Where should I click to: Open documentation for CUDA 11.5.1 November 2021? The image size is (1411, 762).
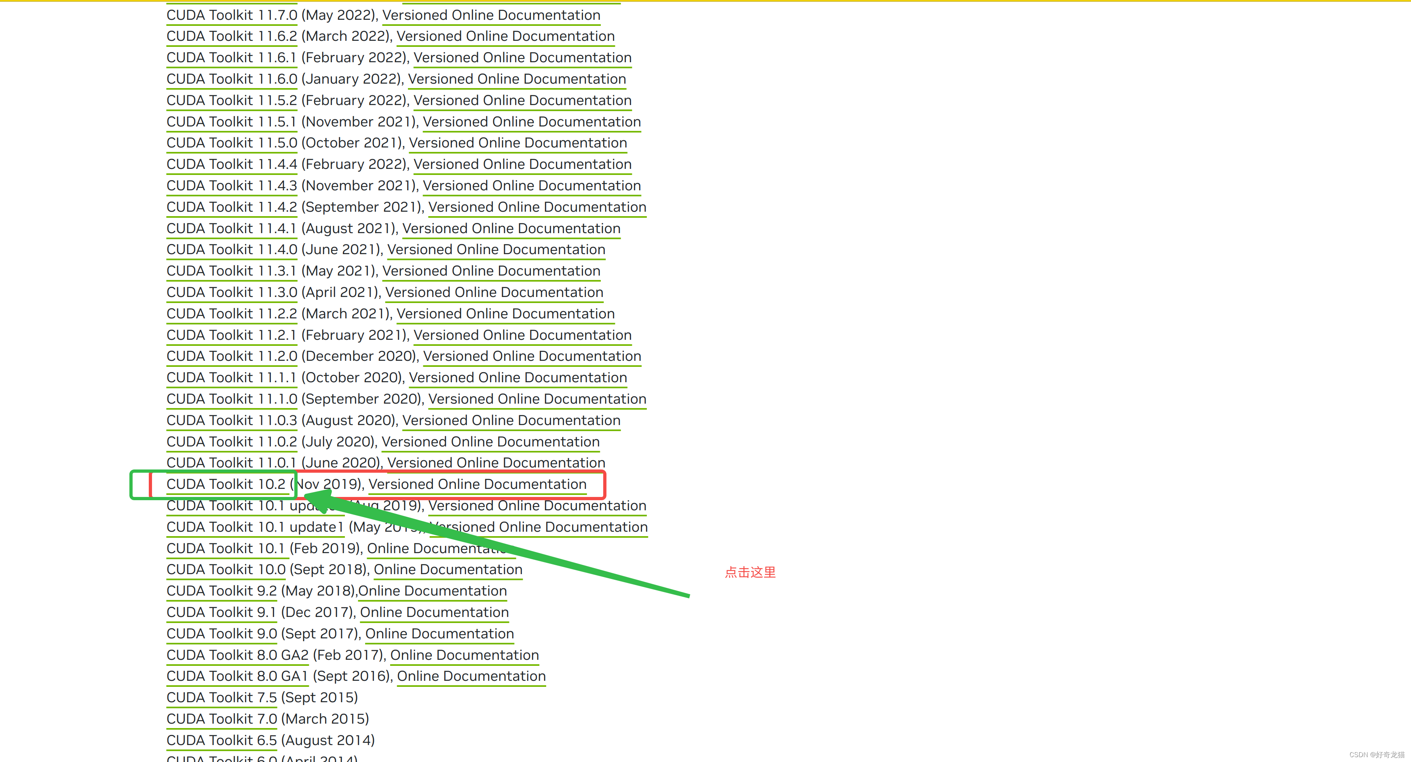click(x=532, y=122)
